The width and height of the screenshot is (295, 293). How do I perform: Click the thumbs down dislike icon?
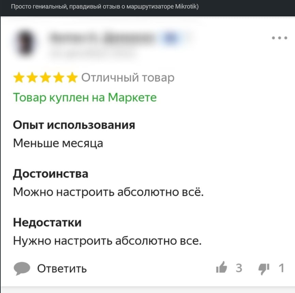[x=264, y=268]
